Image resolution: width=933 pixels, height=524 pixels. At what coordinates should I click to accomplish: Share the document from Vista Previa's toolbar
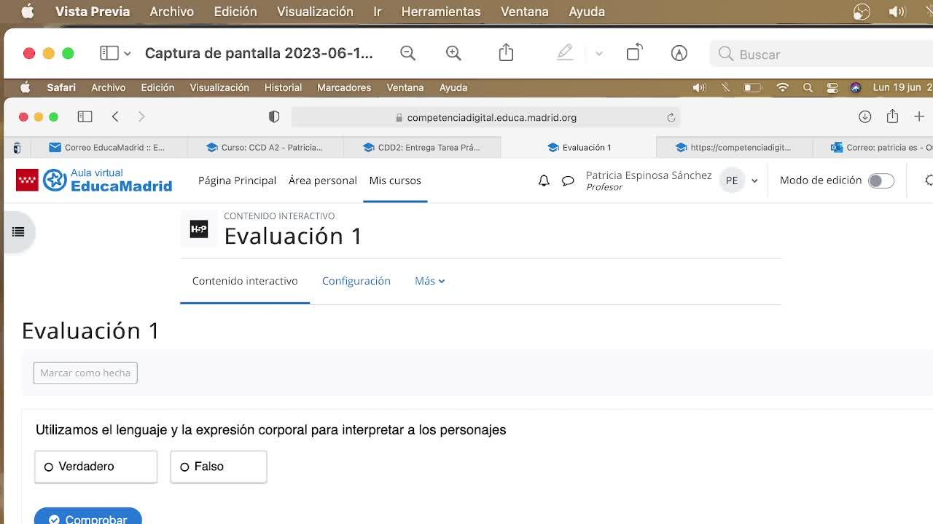point(506,52)
